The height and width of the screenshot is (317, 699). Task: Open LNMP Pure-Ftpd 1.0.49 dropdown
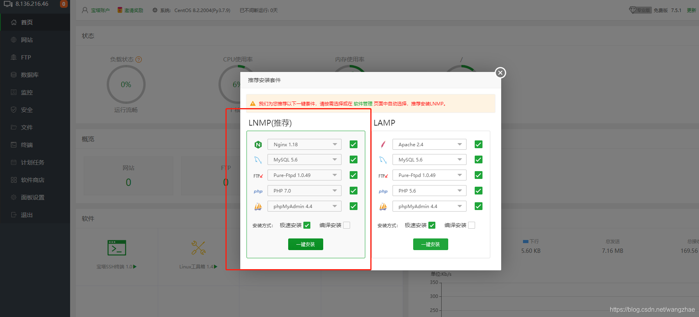[x=305, y=175]
